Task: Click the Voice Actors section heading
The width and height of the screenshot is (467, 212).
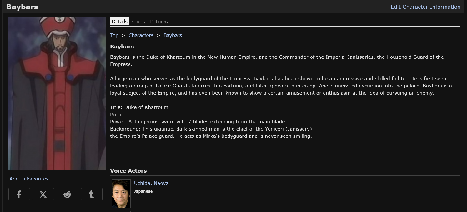Action: click(128, 171)
